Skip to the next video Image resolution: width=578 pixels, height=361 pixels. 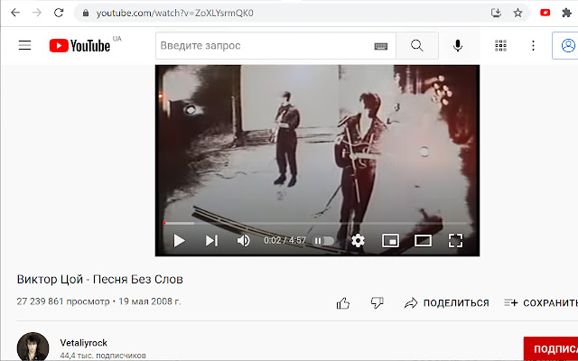211,241
